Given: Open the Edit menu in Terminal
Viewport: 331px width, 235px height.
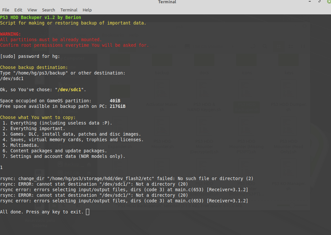Looking at the screenshot, I should click(x=18, y=10).
